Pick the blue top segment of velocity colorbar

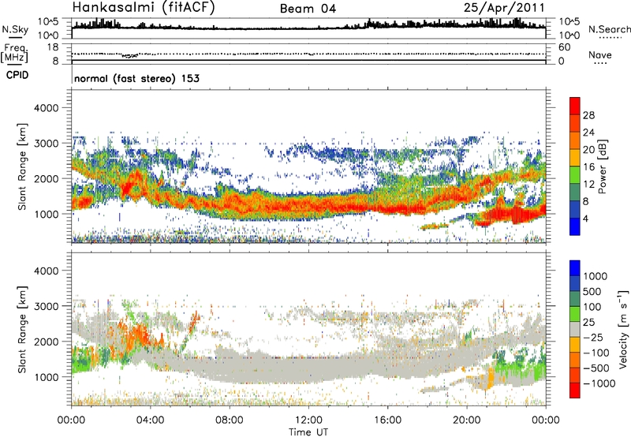tap(575, 268)
